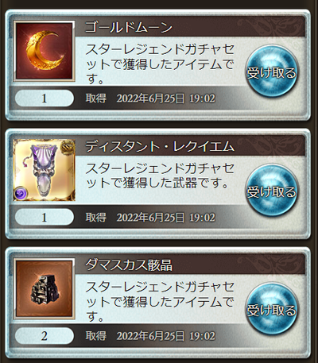Claim Gold Moon with 受け取る button
Screen dimensions: 318x363
(x=271, y=72)
